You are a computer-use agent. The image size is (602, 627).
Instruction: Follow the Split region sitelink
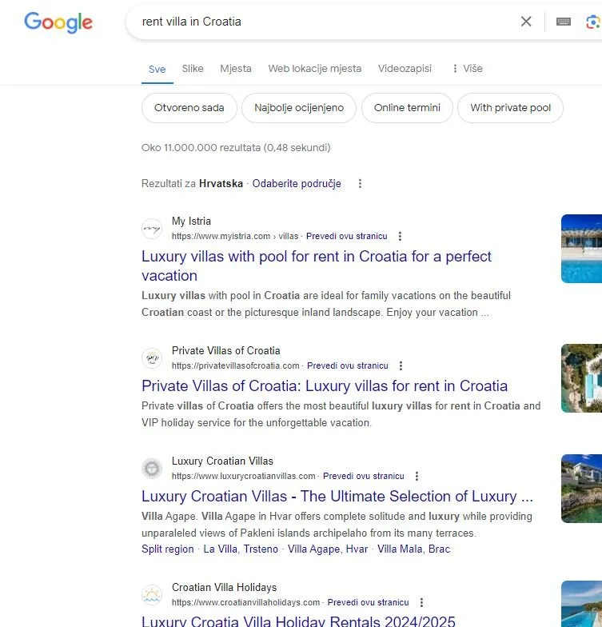tap(168, 549)
